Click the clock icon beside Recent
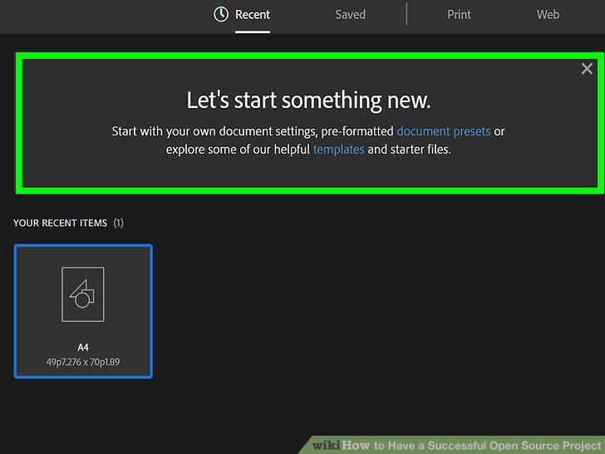Screen dimensions: 605x454 pyautogui.click(x=221, y=15)
